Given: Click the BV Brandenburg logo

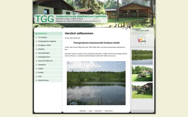Looking at the screenshot, I should 142,41.
